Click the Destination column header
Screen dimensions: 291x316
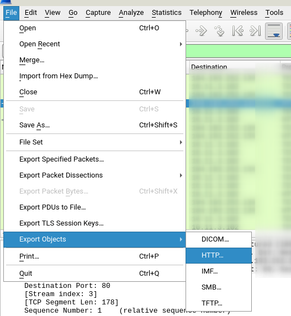234,67
